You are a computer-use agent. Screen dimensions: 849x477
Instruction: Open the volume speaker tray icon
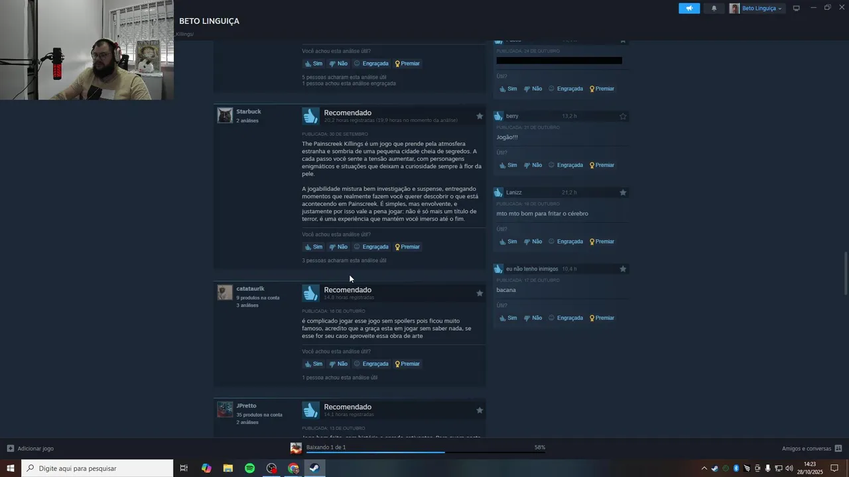coord(789,468)
